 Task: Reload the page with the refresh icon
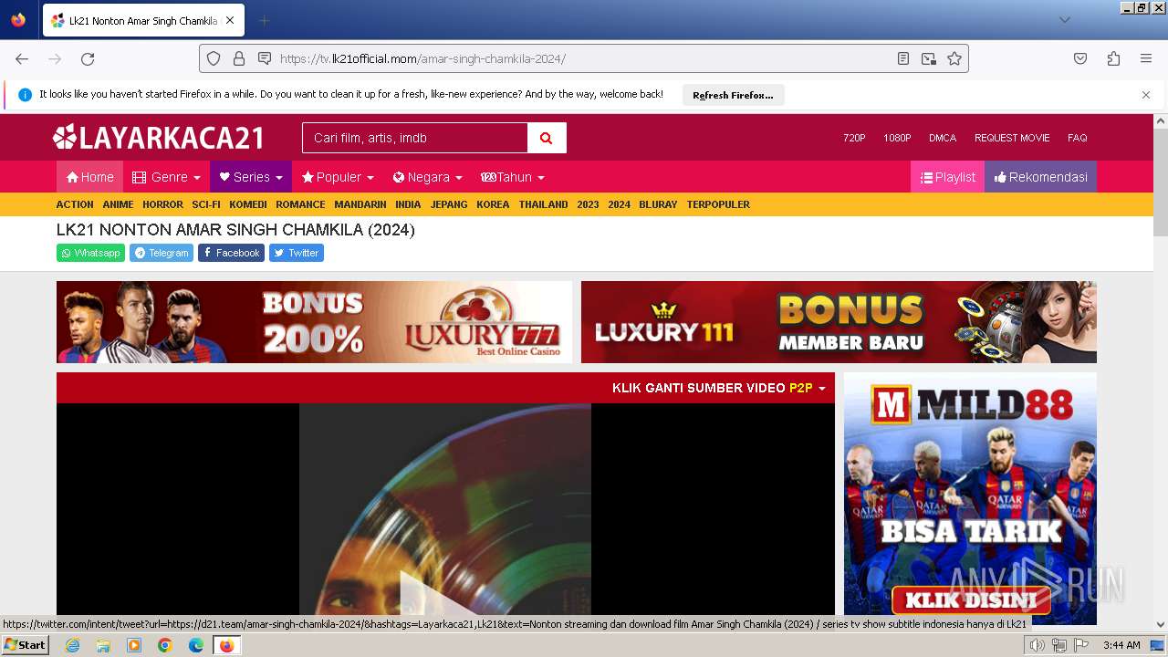tap(88, 58)
